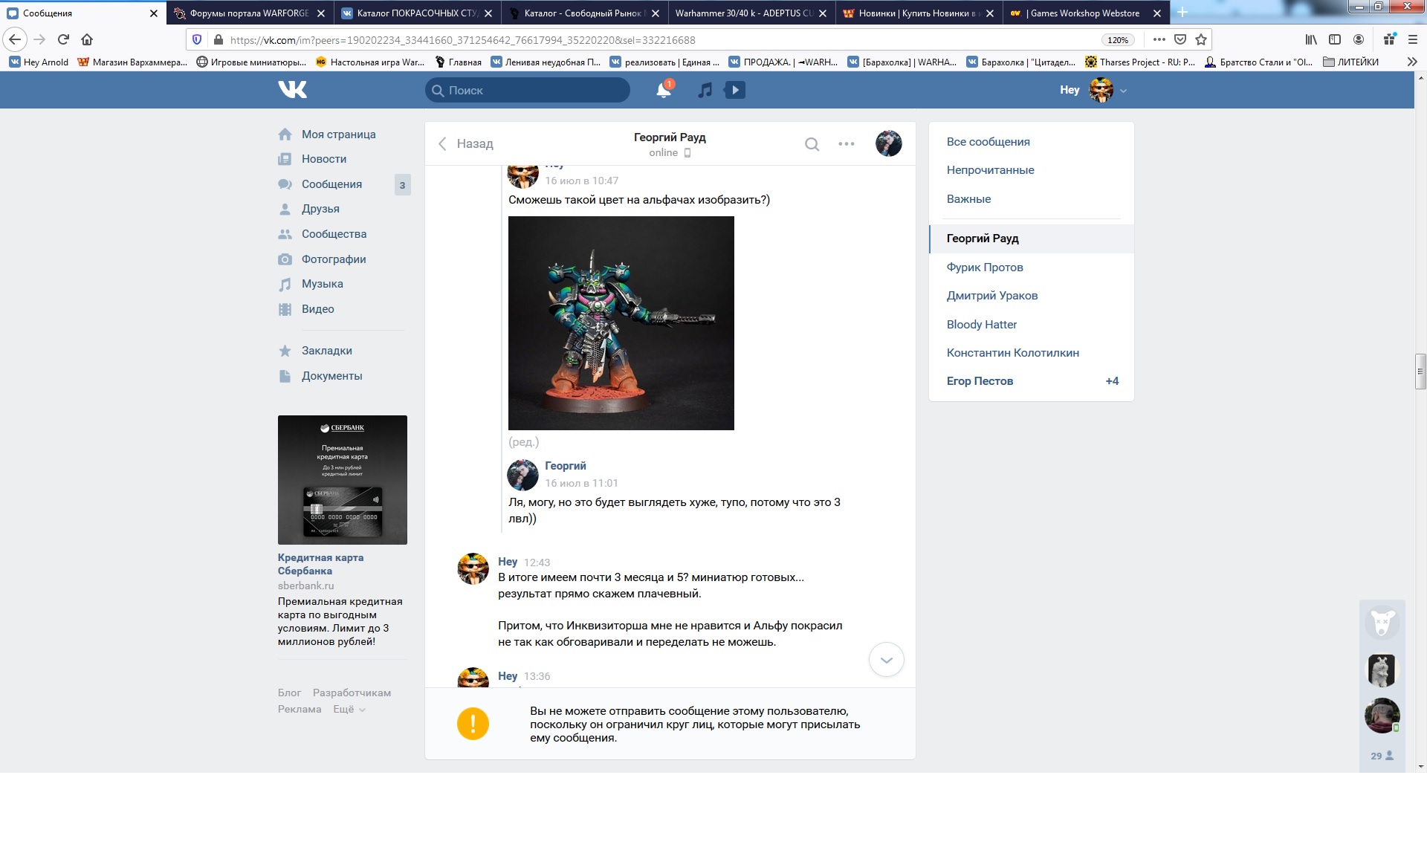Screen dimensions: 1427x856
Task: Open Новости in sidebar
Action: point(324,159)
